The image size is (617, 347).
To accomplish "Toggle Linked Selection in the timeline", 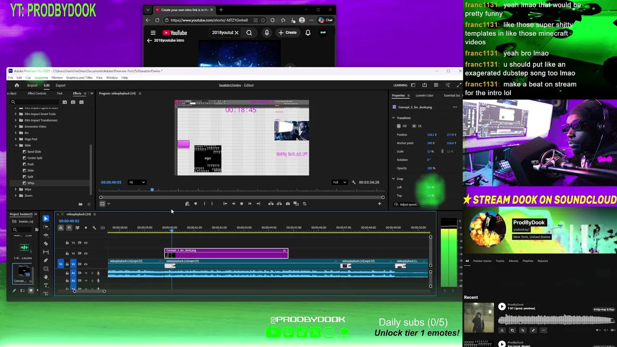I will [x=77, y=227].
